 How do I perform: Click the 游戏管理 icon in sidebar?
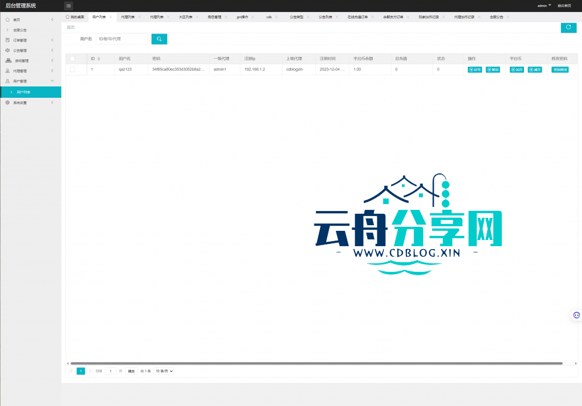tap(9, 60)
